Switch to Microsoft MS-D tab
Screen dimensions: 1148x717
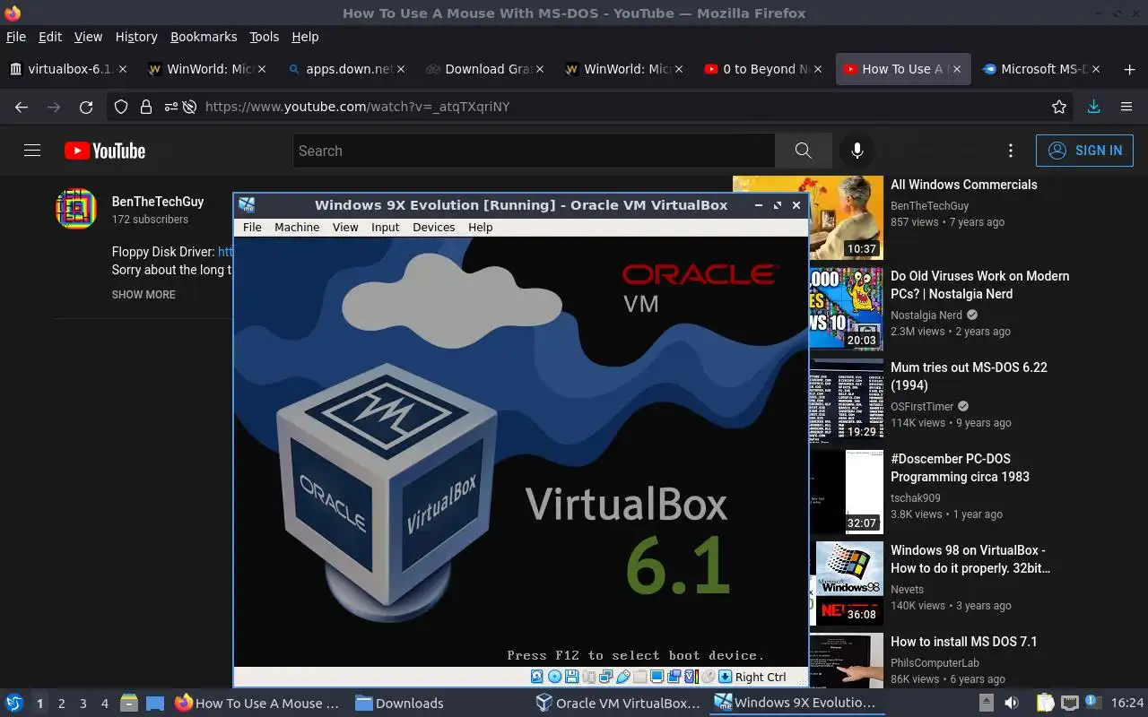(1040, 69)
